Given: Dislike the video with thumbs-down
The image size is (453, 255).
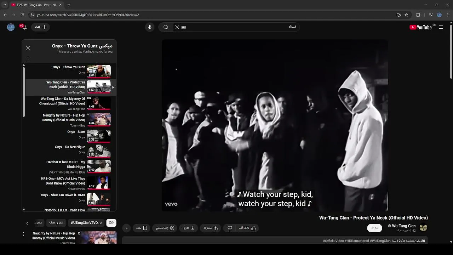Looking at the screenshot, I should click(x=230, y=228).
